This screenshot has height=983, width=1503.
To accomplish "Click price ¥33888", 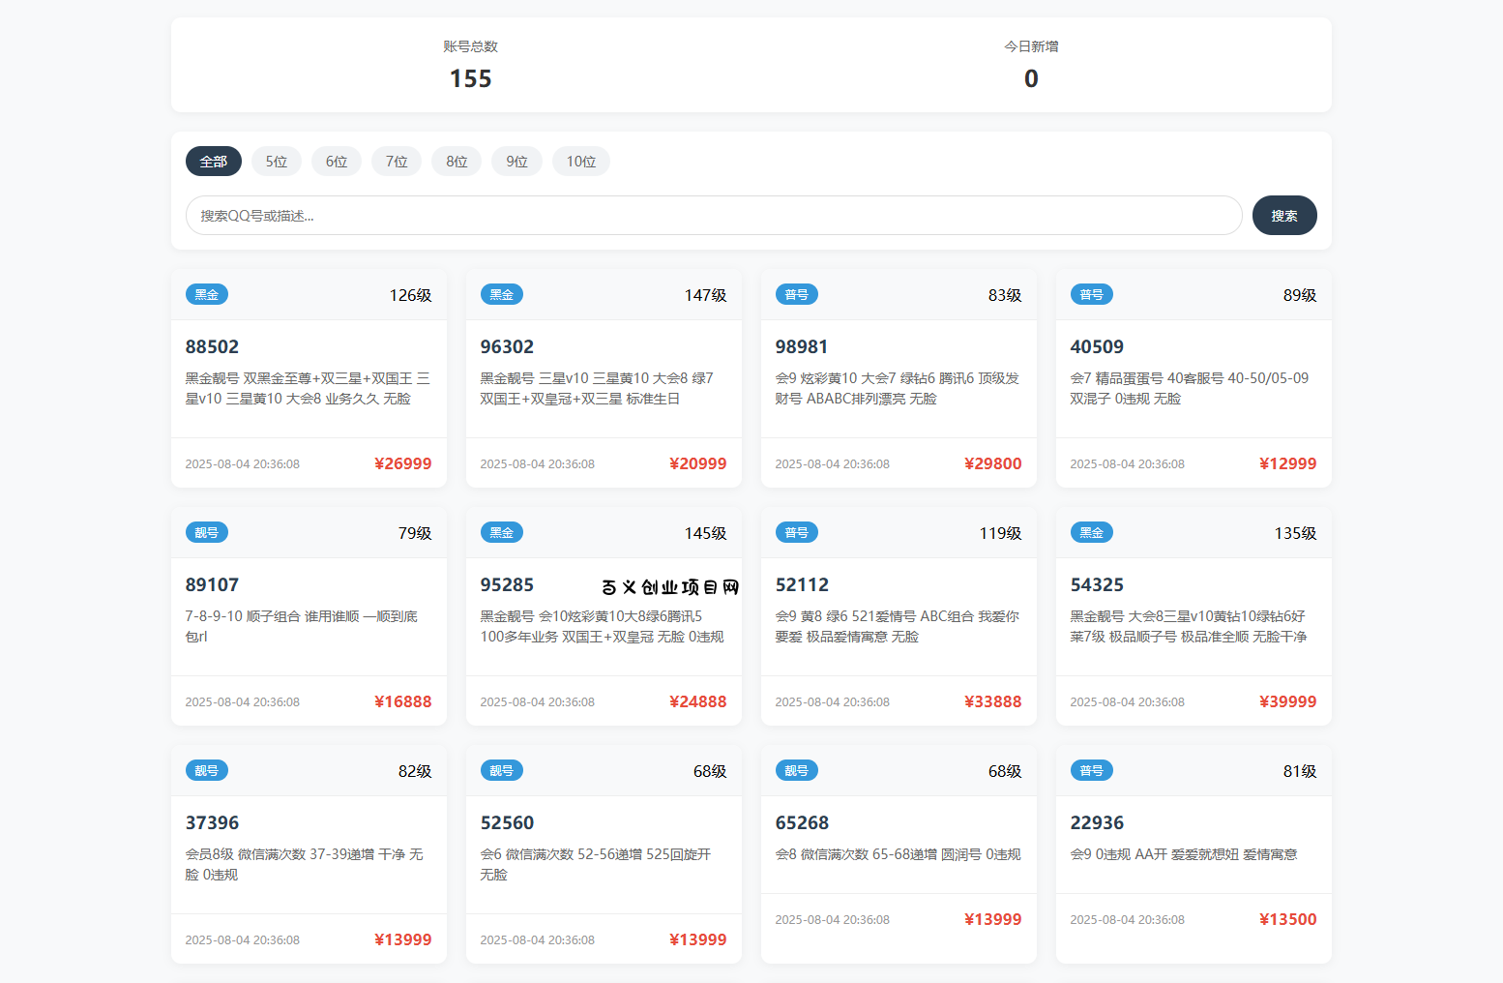I will 993,701.
